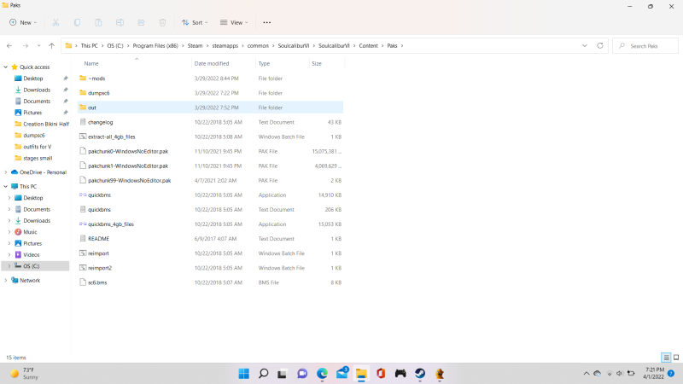Open the outfits for V folder shortcut
This screenshot has height=384, width=683.
(37, 147)
